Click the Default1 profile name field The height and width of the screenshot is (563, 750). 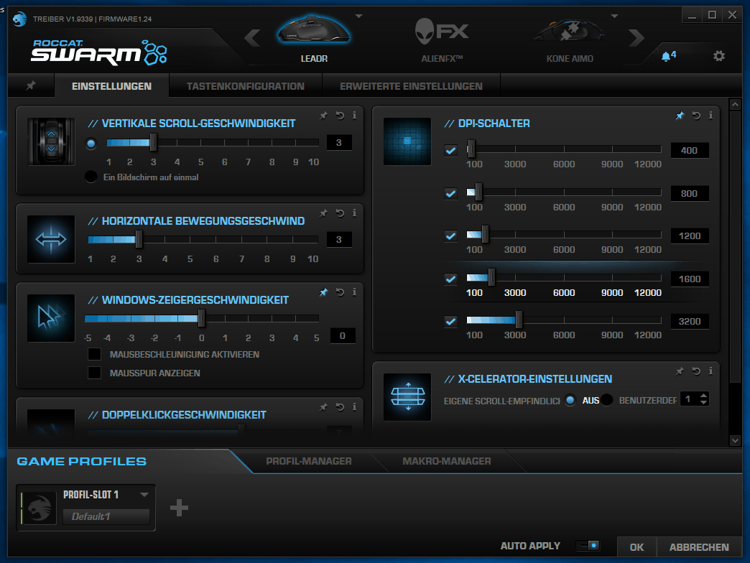tap(106, 516)
